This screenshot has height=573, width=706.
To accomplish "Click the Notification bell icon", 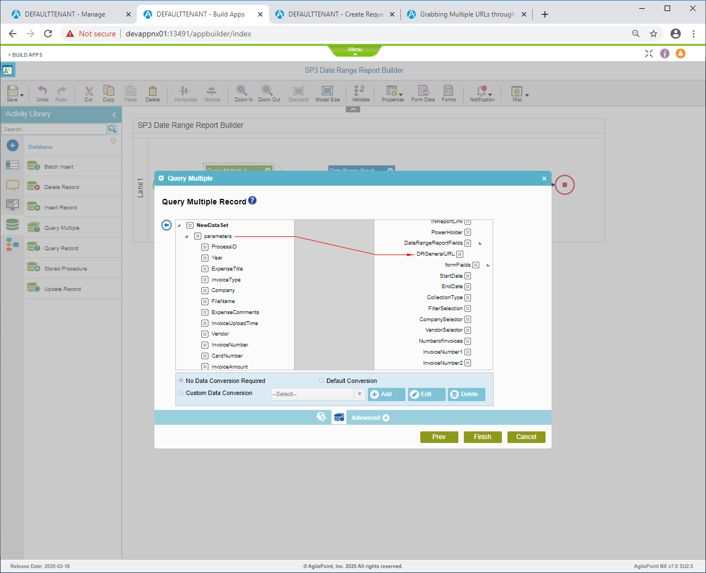I will (x=482, y=92).
